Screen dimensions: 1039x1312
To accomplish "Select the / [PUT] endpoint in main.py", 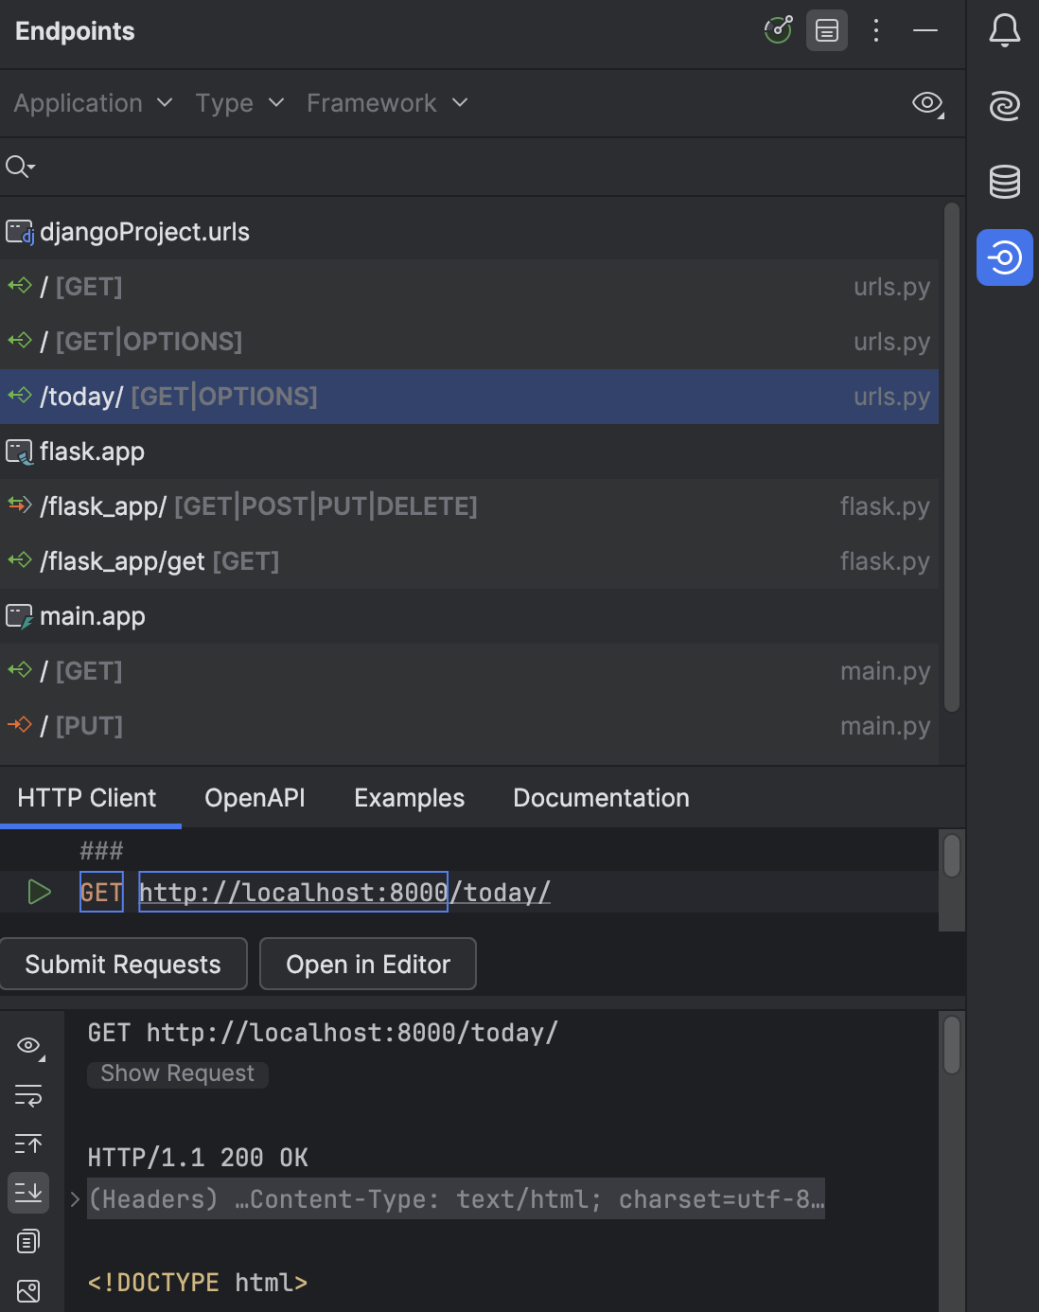I will coord(469,726).
